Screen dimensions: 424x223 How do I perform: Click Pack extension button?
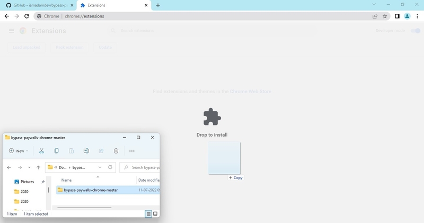click(69, 47)
